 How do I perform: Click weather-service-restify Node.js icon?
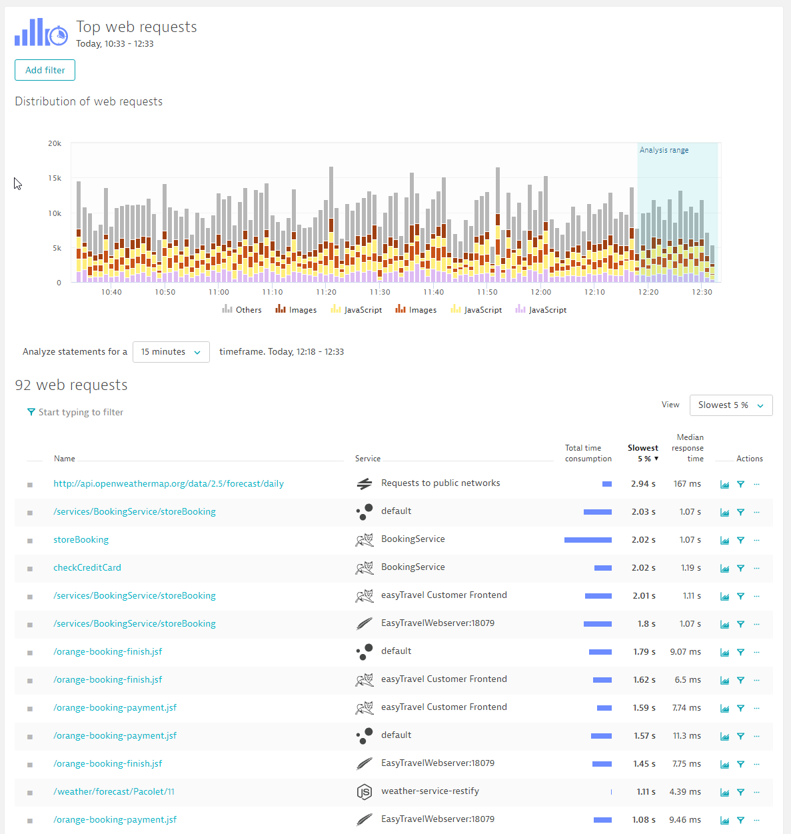[364, 792]
